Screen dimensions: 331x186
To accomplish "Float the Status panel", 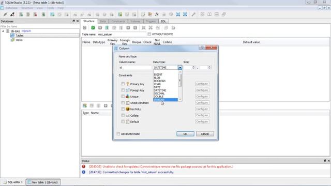I will (x=325, y=161).
